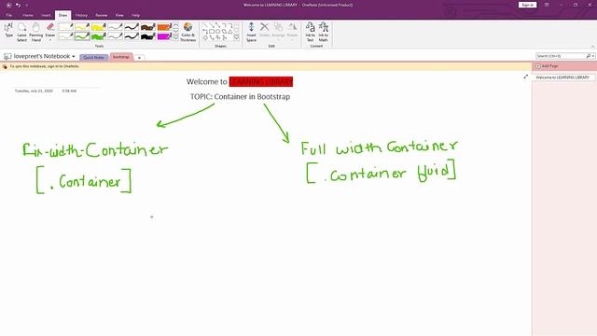Switch to the View ribbon tab
Viewport: 597px width, 336px height.
119,15
